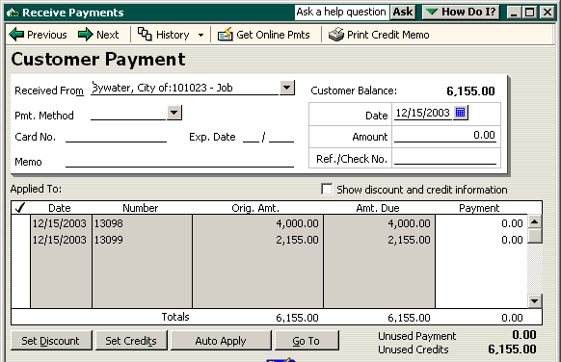
Task: Enable Show discount and credit information
Action: coord(327,189)
